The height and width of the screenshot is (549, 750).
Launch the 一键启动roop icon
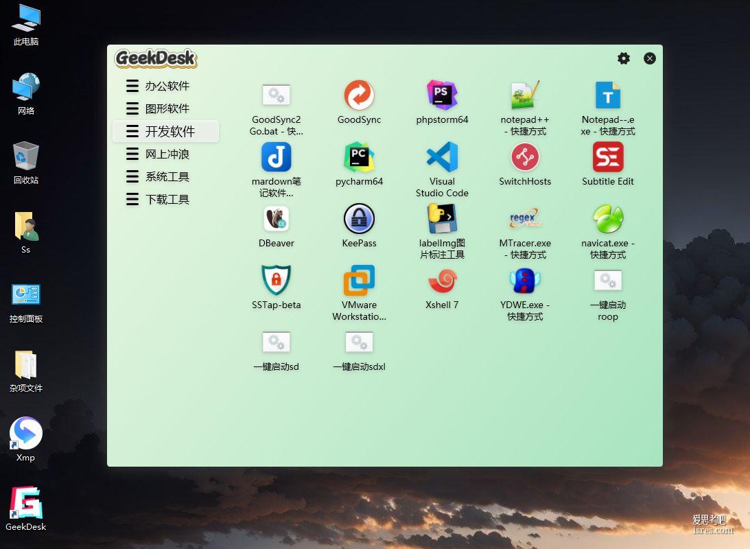click(x=608, y=280)
